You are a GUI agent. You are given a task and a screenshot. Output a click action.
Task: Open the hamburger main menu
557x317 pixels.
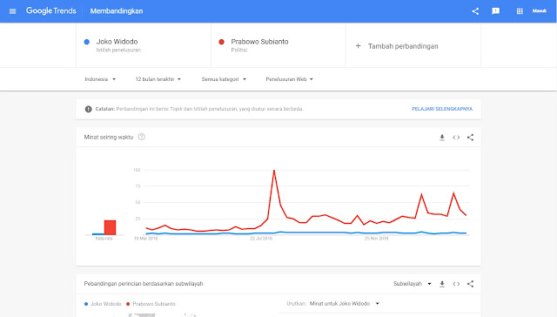[x=13, y=11]
